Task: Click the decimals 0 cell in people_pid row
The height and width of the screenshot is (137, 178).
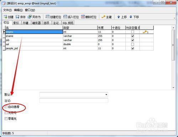Action: pyautogui.click(x=119, y=48)
